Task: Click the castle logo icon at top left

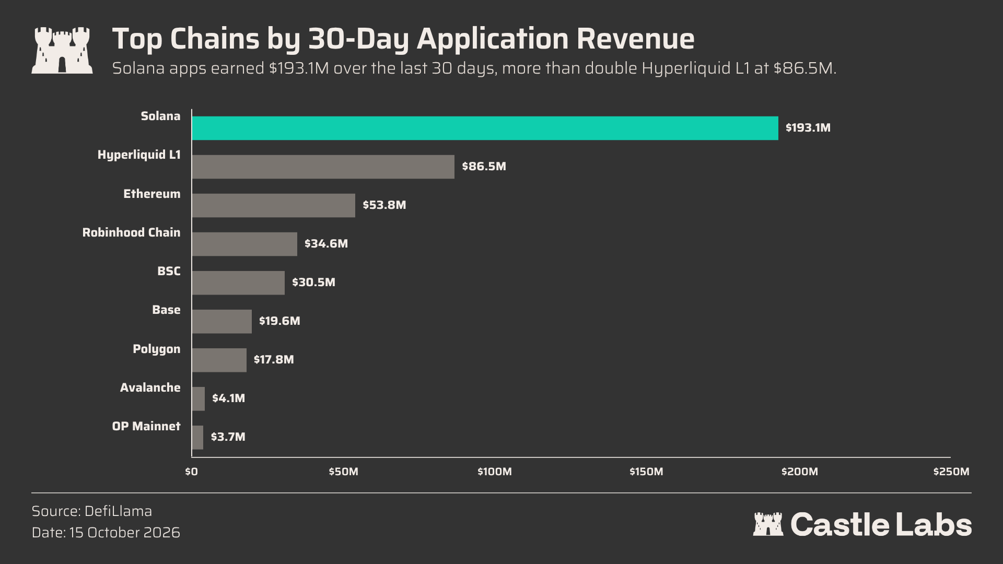Action: pyautogui.click(x=62, y=50)
